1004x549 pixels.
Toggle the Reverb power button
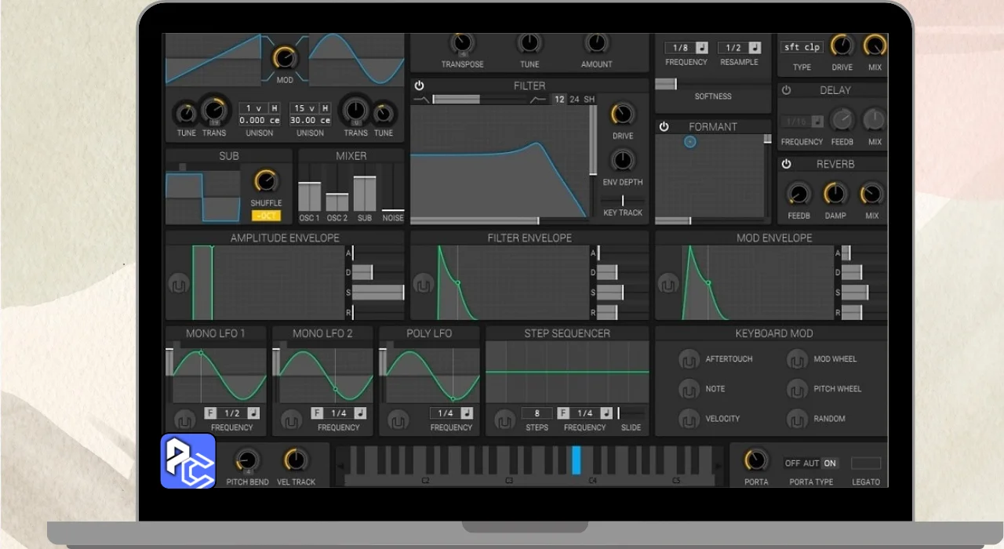tap(786, 164)
